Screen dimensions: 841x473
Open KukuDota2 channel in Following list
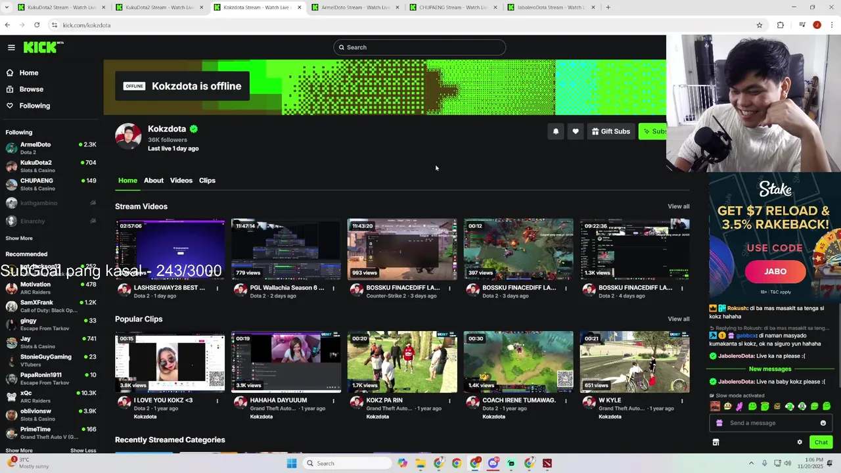pos(51,166)
